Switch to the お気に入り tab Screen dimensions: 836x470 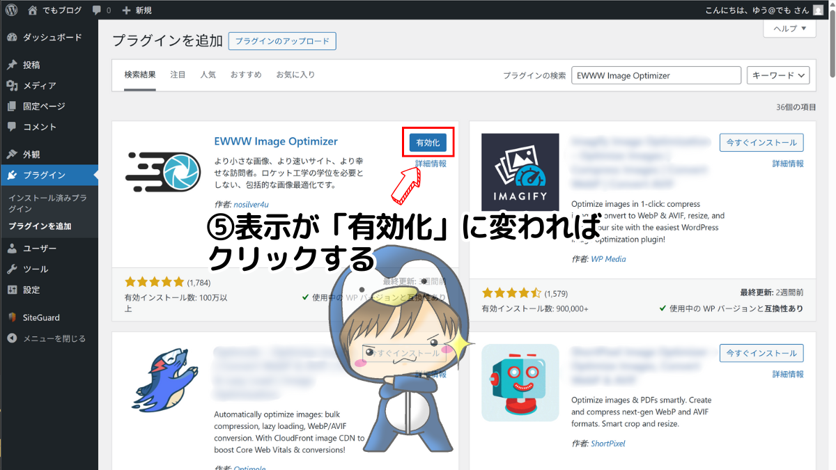pyautogui.click(x=295, y=75)
